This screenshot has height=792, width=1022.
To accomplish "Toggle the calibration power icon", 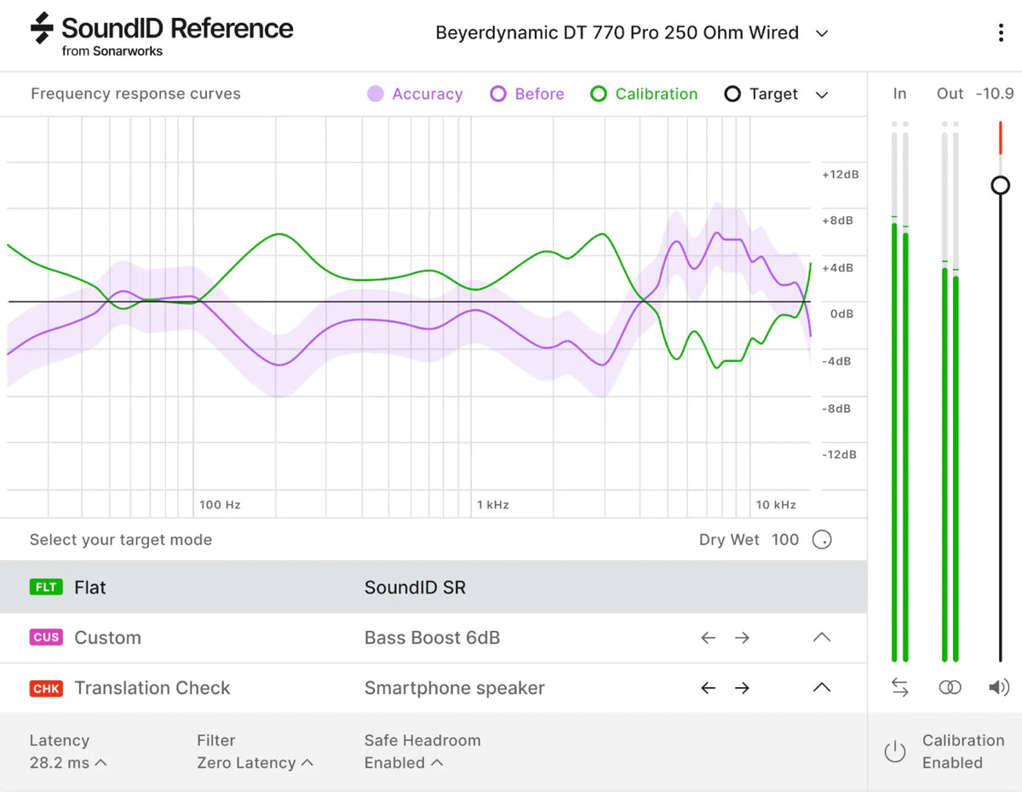I will (894, 751).
